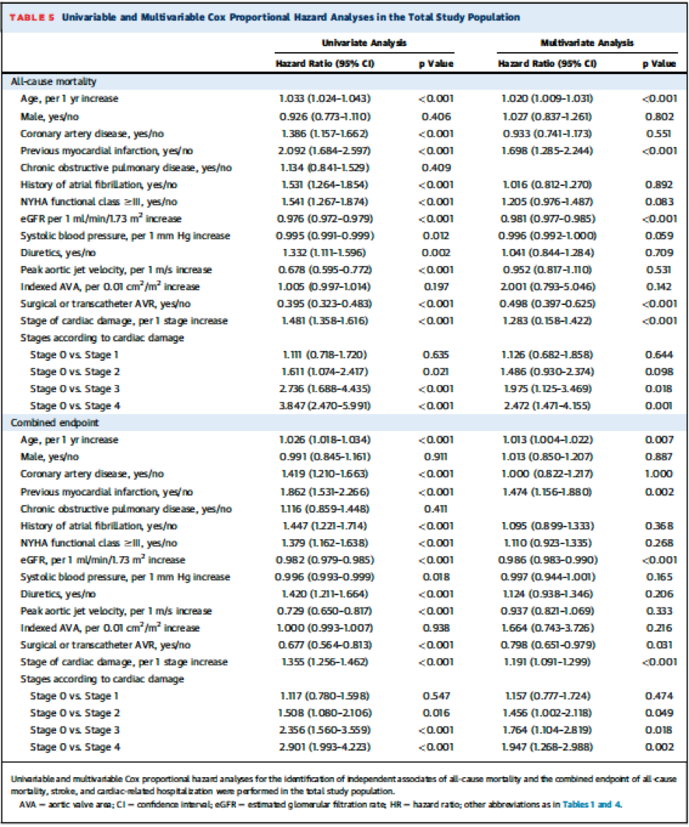Select the 1.947 (1.268-2.988) hazard ratio

(x=547, y=747)
